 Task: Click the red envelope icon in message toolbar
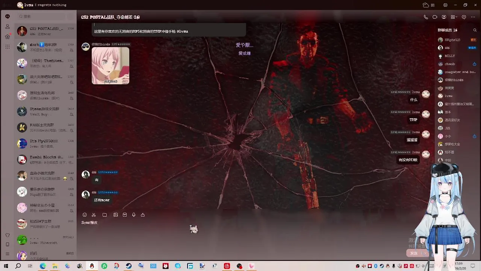(x=125, y=215)
